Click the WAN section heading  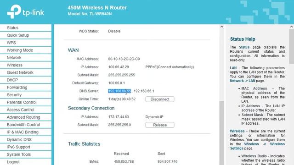[73, 50]
